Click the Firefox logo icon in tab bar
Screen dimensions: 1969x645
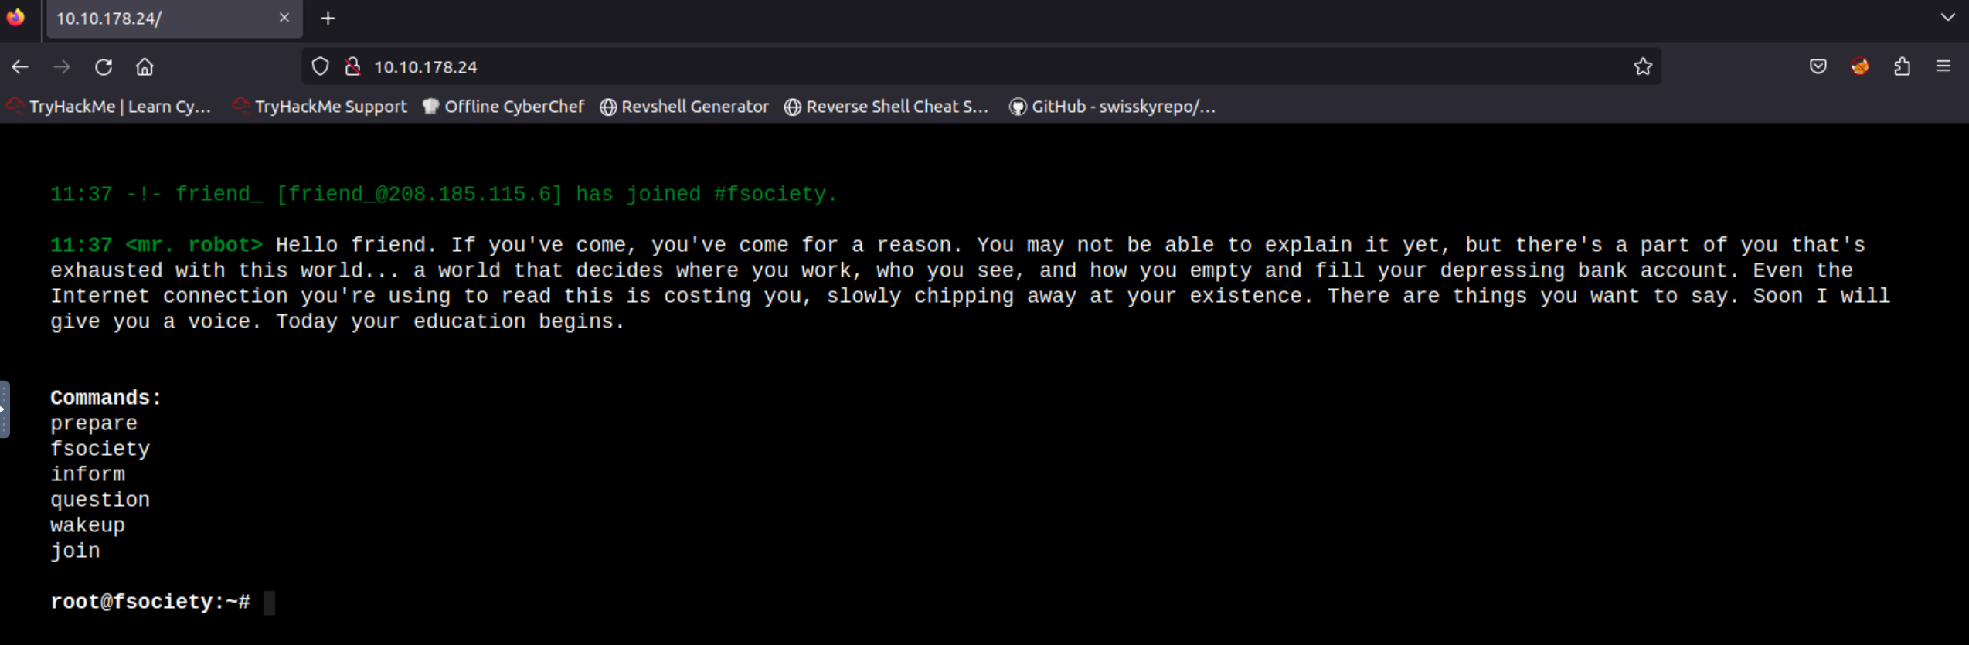pos(15,18)
